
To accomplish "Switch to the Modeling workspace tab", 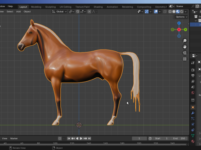I will pos(36,7).
